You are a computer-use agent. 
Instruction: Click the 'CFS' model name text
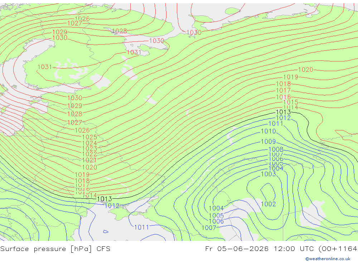[103, 249]
